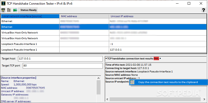Image resolution: width=208 pixels, height=103 pixels.
Task: Select the highlighted Ethernet interface row
Action: pos(104,27)
